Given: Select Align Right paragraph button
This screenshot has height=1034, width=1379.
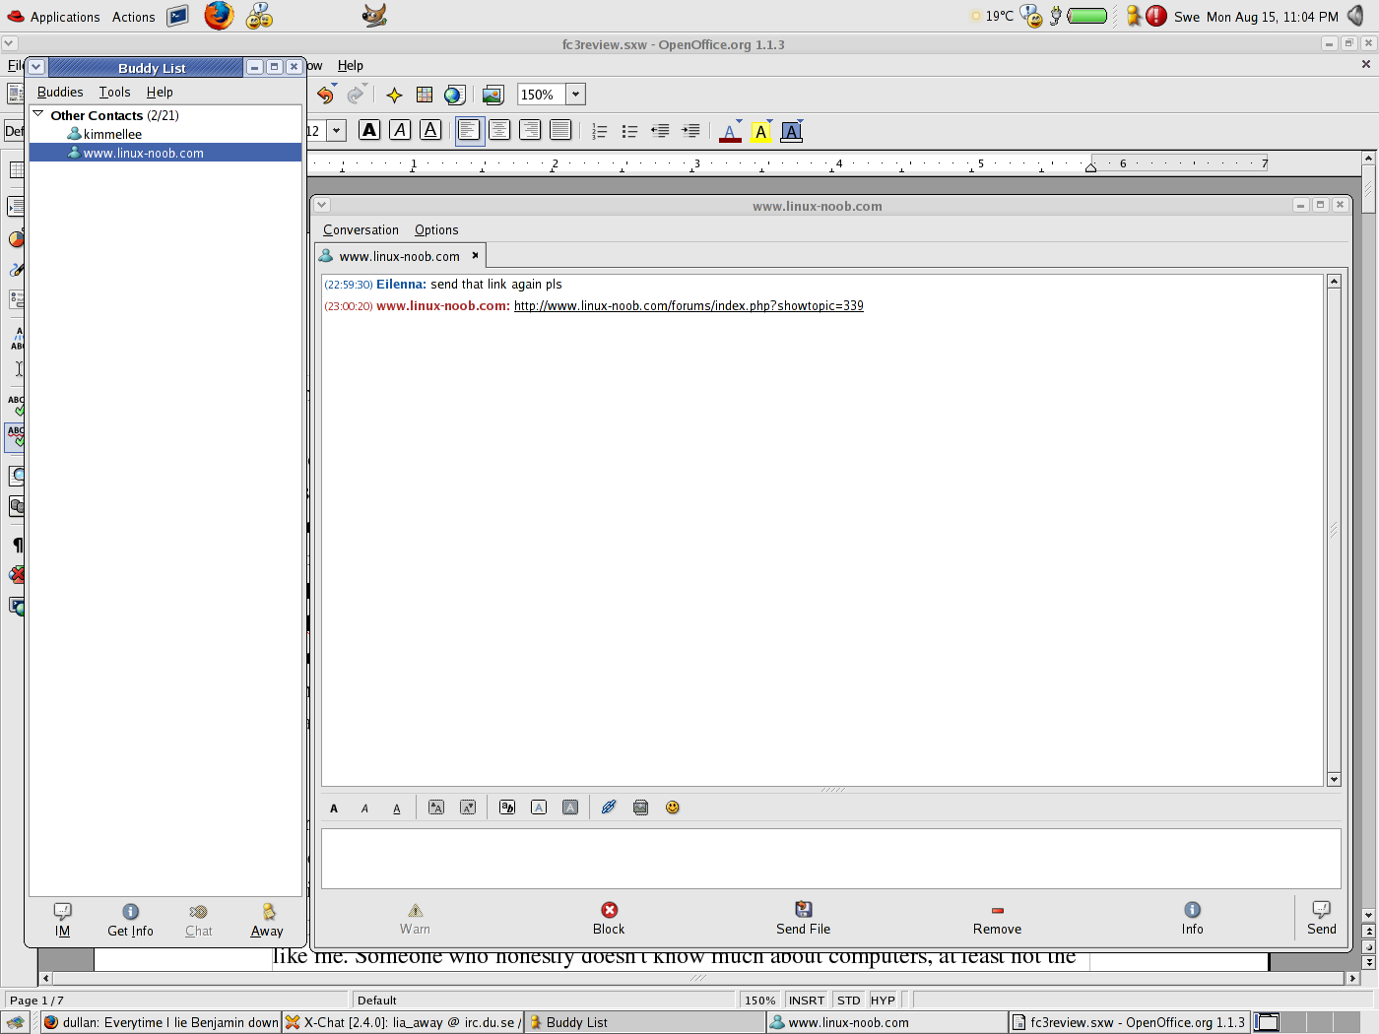Looking at the screenshot, I should pos(530,130).
